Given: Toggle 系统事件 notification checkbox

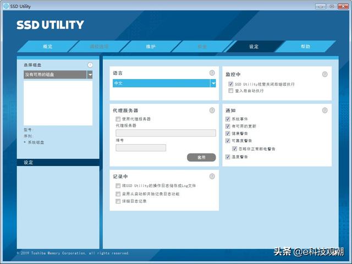Looking at the screenshot, I should point(228,119).
